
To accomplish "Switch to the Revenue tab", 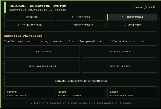I will (x=29, y=17).
